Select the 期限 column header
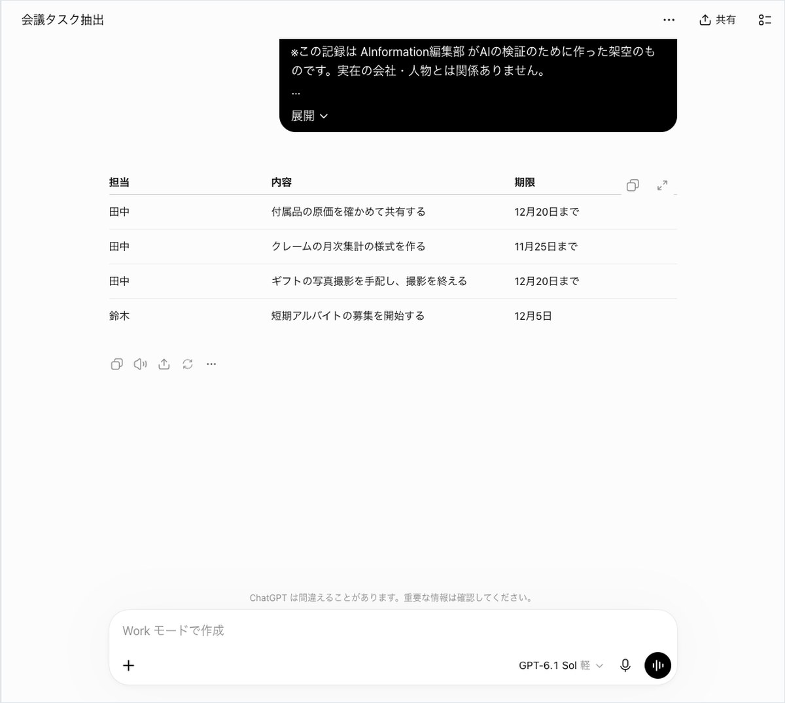 pyautogui.click(x=525, y=182)
